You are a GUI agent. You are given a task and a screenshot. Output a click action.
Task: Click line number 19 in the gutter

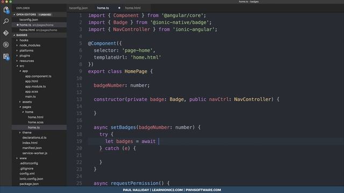point(79,142)
